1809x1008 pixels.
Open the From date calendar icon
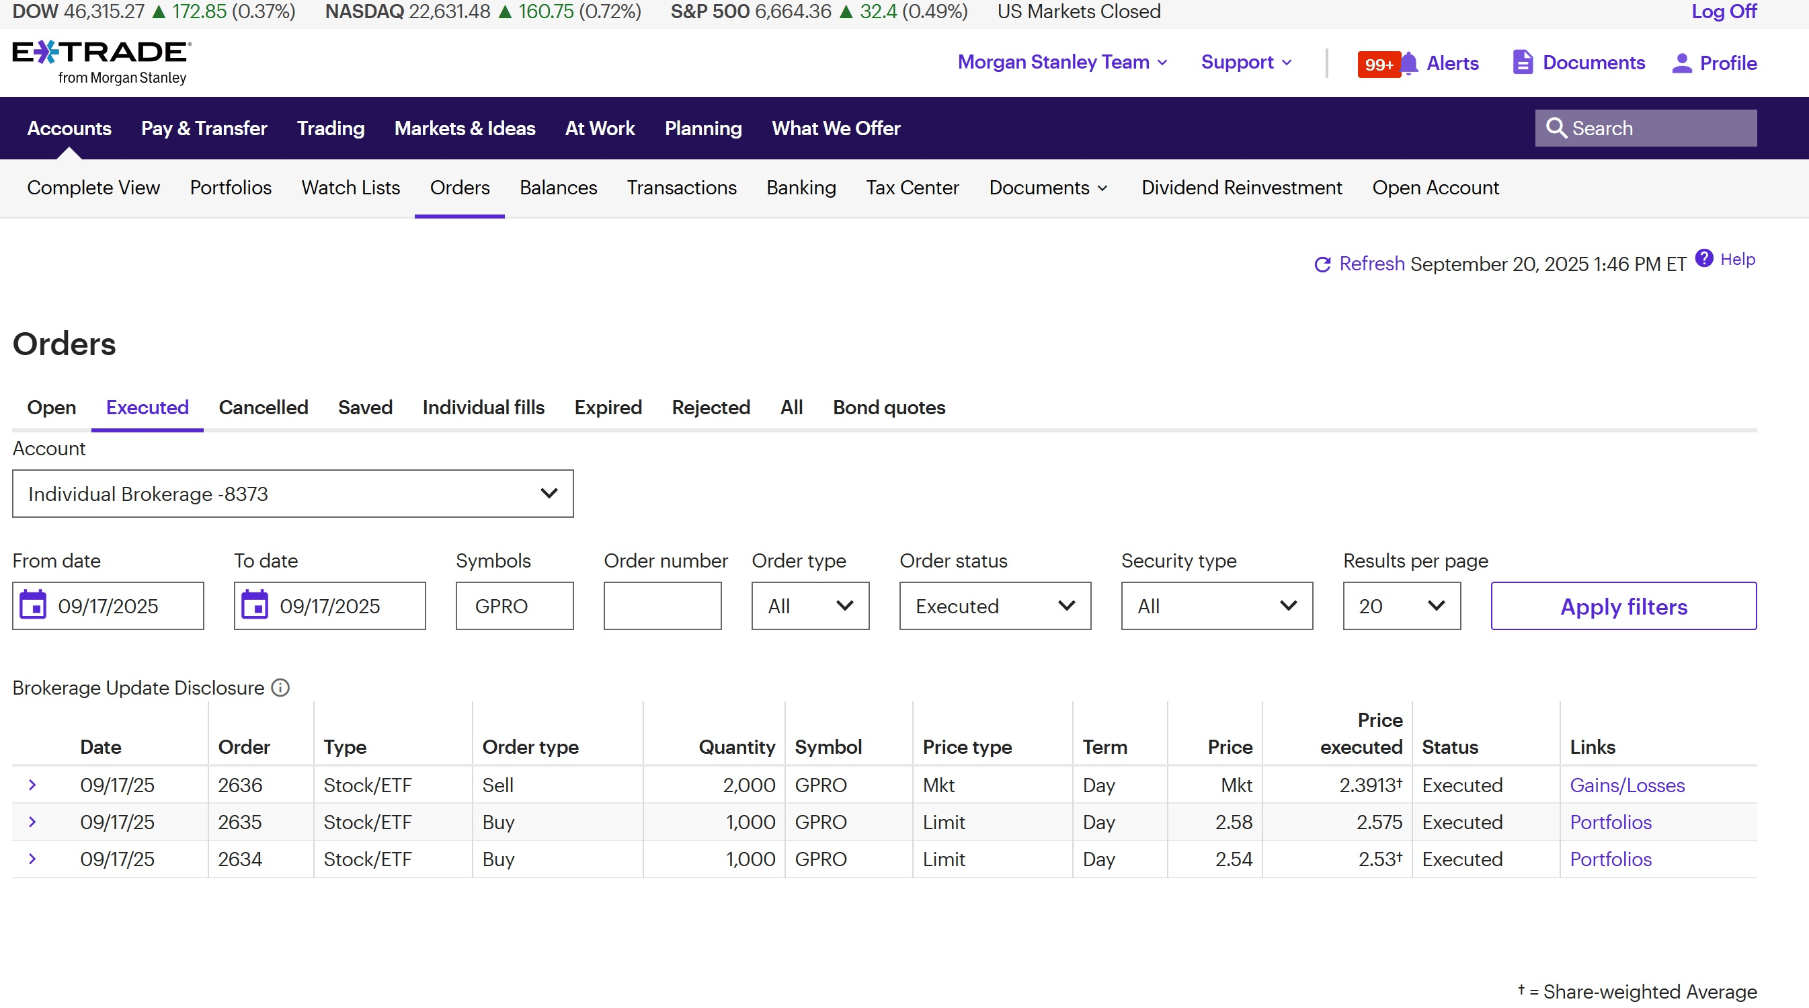coord(33,605)
